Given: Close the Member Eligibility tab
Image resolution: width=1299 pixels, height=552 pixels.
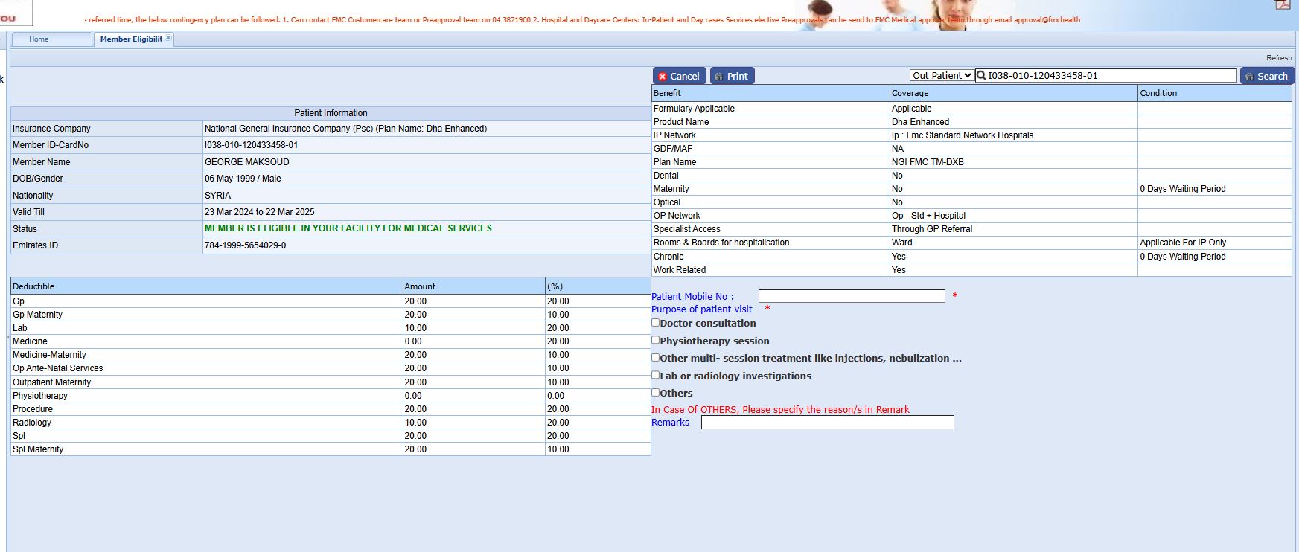Looking at the screenshot, I should [x=168, y=39].
